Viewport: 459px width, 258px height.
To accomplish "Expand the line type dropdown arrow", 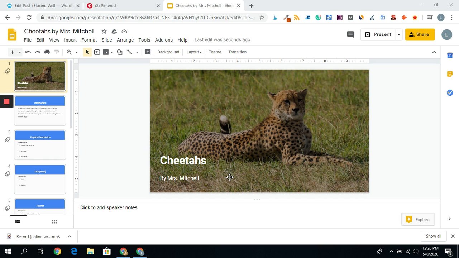I will (x=137, y=52).
